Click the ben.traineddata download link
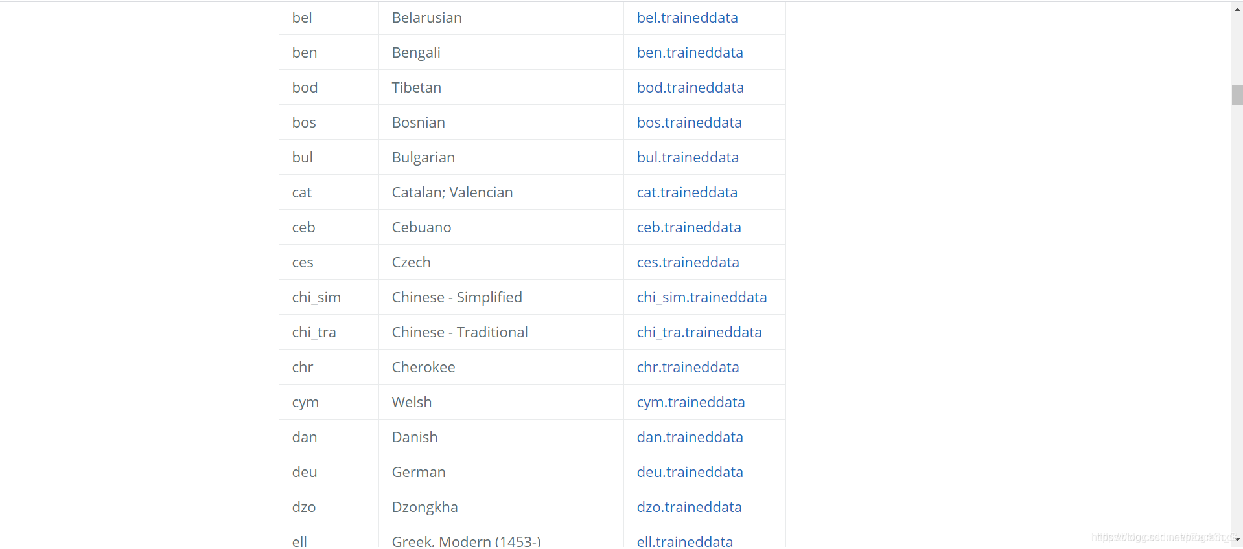Image resolution: width=1243 pixels, height=549 pixels. coord(690,52)
